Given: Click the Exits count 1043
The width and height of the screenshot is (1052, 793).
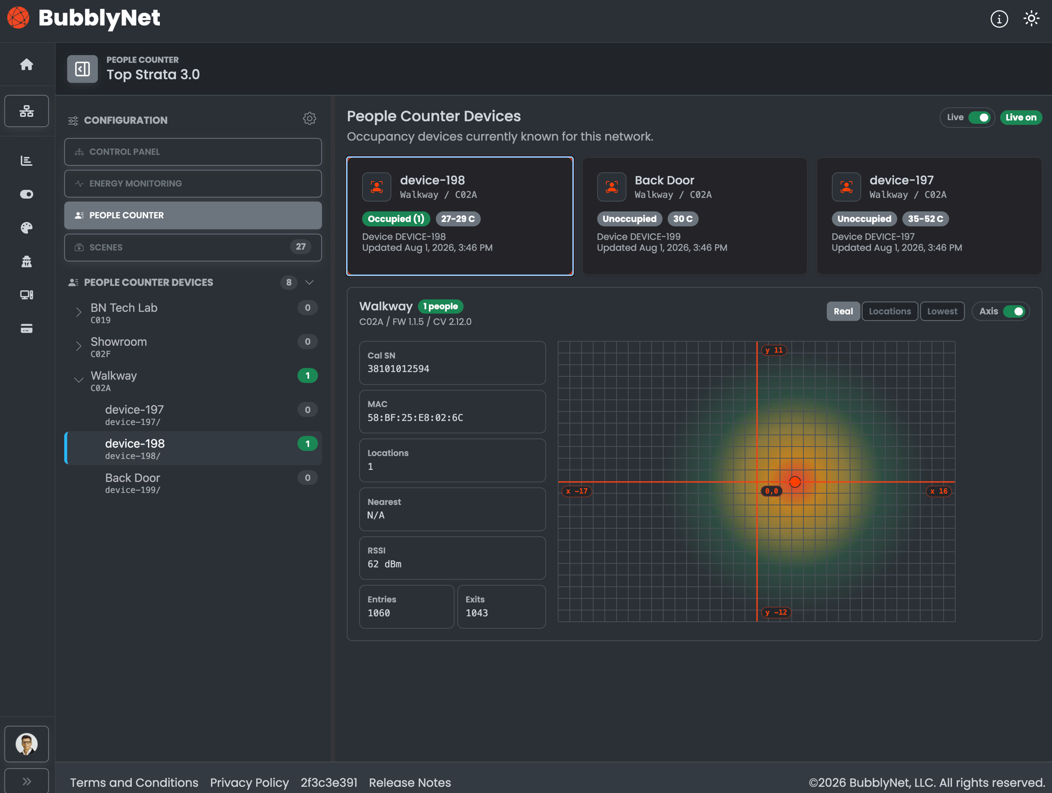Looking at the screenshot, I should coord(477,613).
